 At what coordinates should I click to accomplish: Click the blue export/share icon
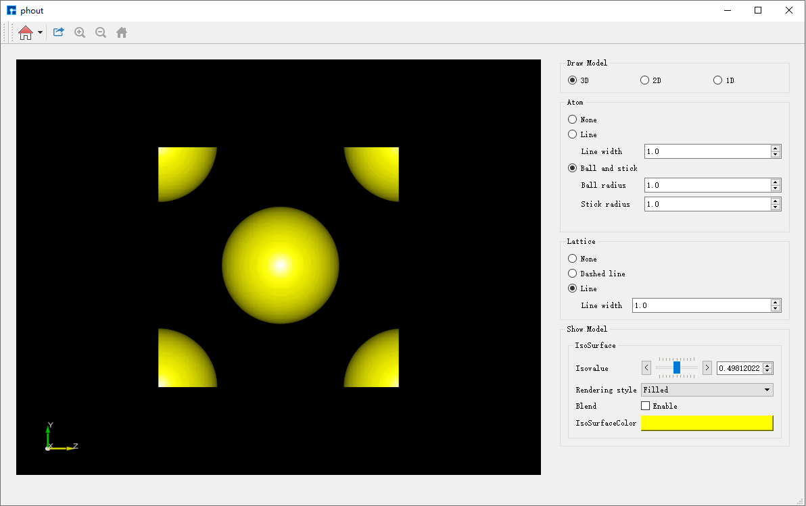click(59, 32)
